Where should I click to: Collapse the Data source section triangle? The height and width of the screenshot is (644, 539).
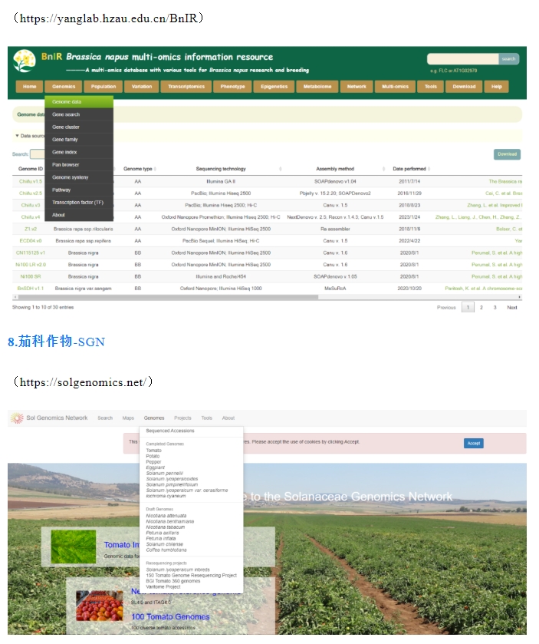click(x=17, y=137)
